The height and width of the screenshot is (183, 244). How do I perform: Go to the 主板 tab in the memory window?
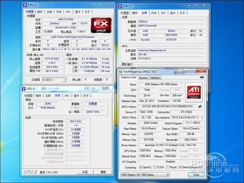pyautogui.click(x=48, y=96)
